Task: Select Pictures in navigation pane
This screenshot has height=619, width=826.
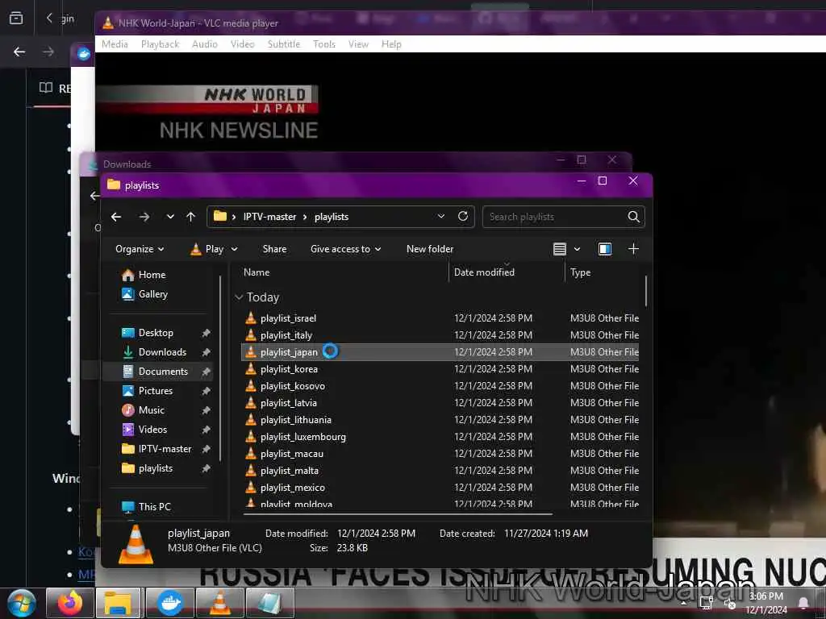Action: coord(147,391)
